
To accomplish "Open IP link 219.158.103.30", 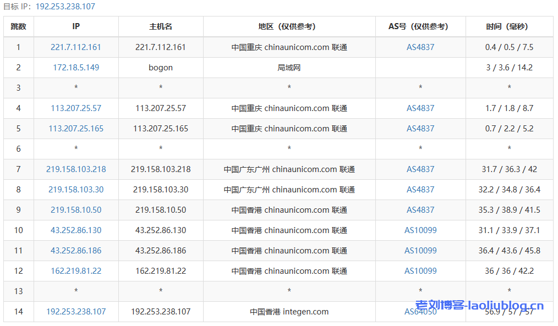I will coord(76,190).
